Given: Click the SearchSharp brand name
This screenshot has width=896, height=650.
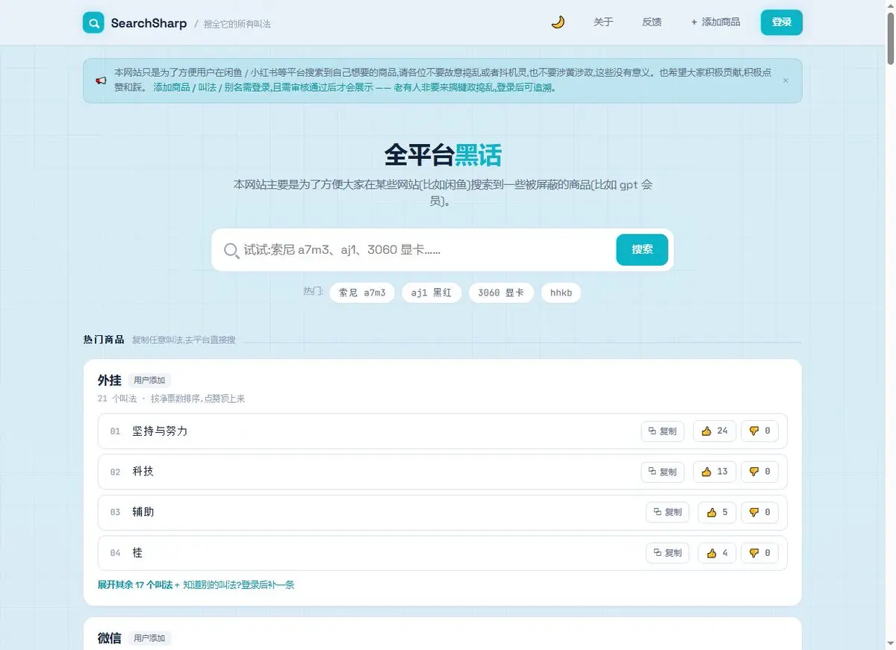Looking at the screenshot, I should (x=149, y=23).
